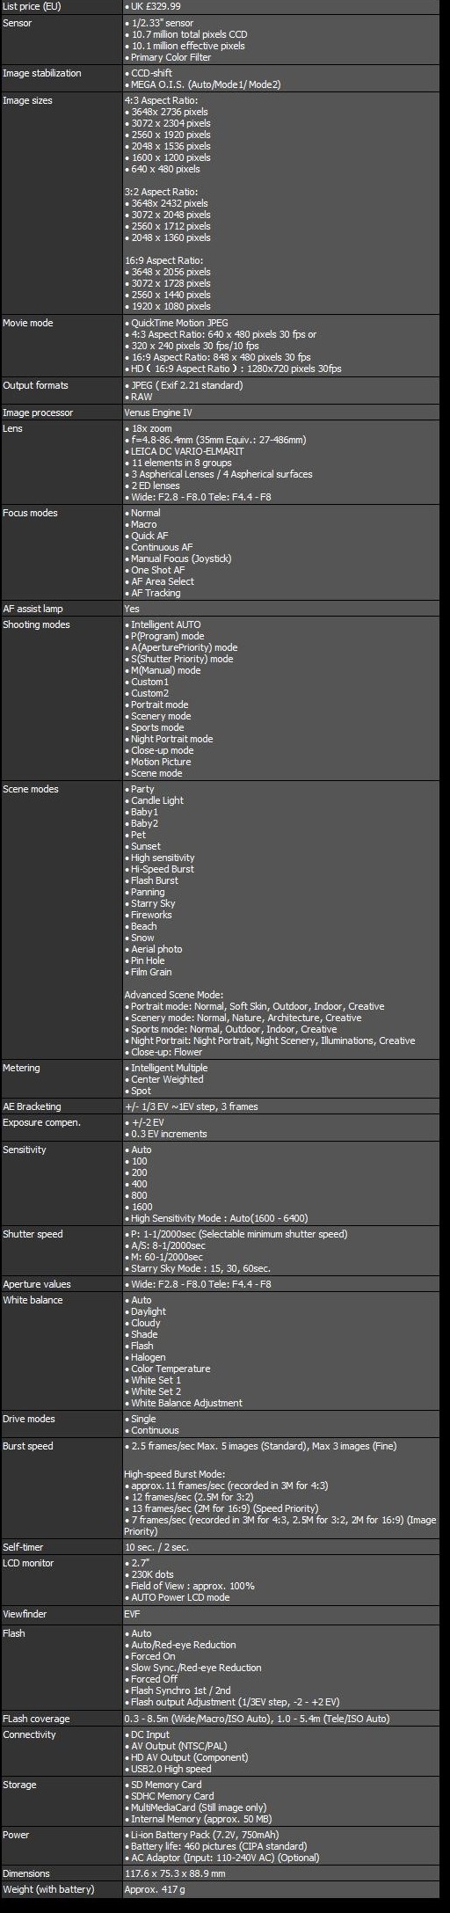Click the Connectivity row label
The width and height of the screenshot is (450, 1913).
pos(29,1734)
